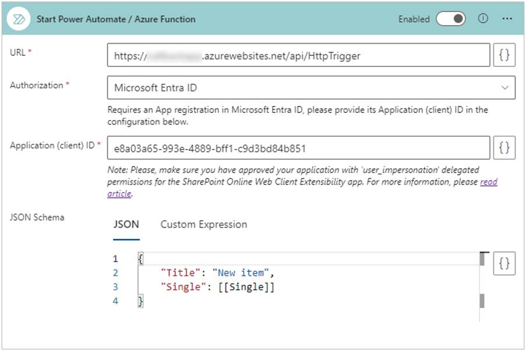This screenshot has height=351, width=526.
Task: Click the JSON editor vertical scrollbar
Action: [482, 286]
